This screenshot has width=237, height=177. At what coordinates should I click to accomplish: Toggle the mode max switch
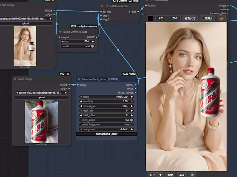(92, 46)
